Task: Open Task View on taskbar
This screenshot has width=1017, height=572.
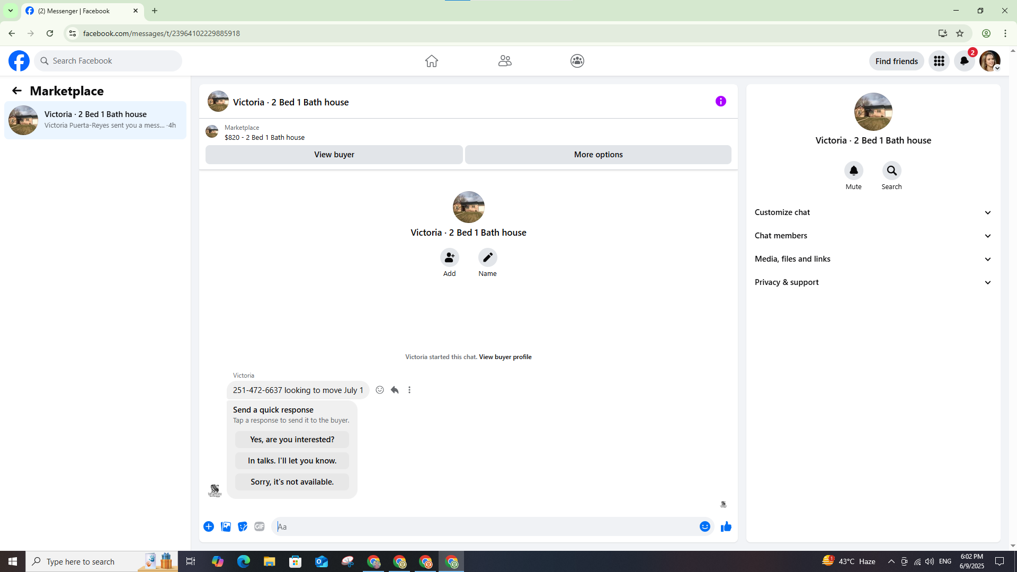Action: point(191,561)
